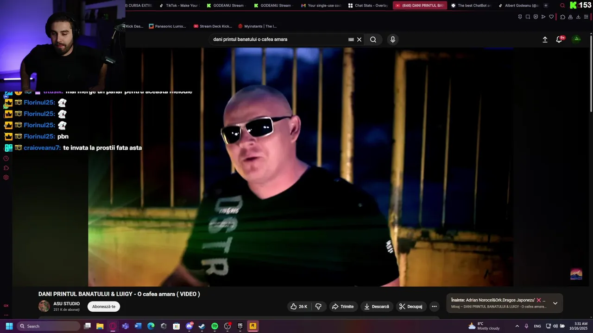
Task: Open the Opera easy setup menu icon
Action: click(x=586, y=17)
